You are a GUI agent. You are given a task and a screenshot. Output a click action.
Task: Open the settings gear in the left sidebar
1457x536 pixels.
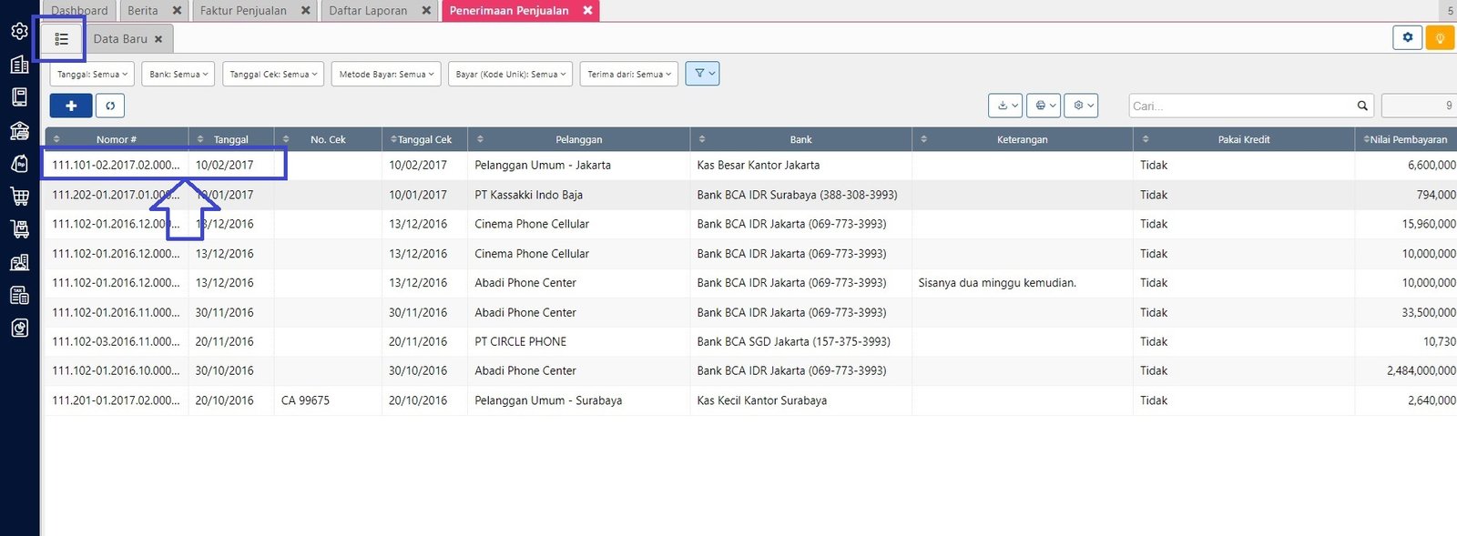19,31
